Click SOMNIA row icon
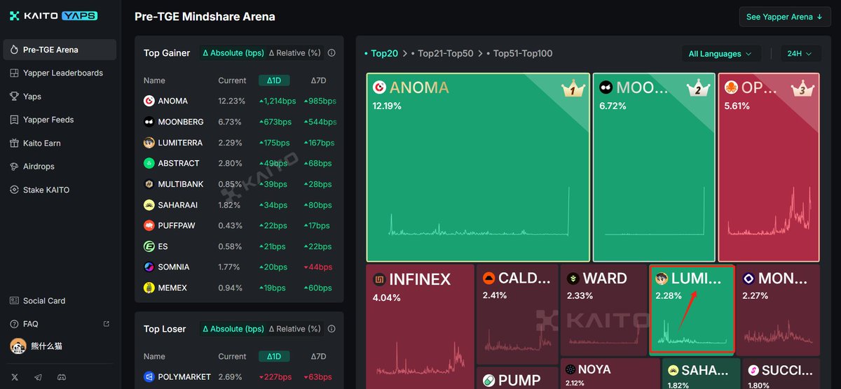The width and height of the screenshot is (841, 389). tap(149, 267)
